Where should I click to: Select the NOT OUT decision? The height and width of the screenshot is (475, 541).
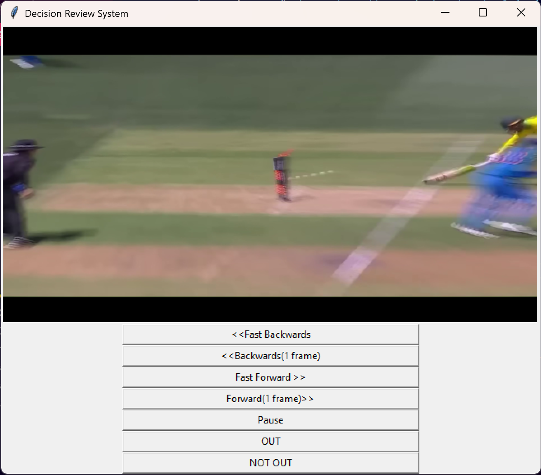click(x=270, y=463)
